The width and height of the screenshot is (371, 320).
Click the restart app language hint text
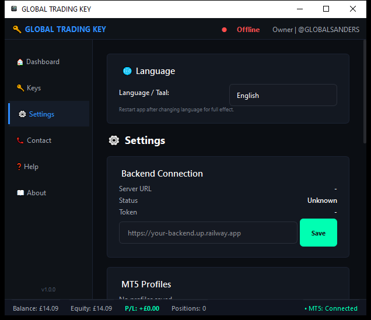tap(177, 110)
